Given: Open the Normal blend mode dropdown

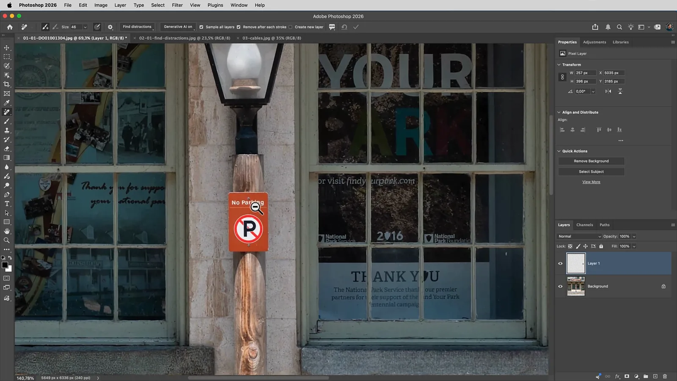Looking at the screenshot, I should coord(579,236).
